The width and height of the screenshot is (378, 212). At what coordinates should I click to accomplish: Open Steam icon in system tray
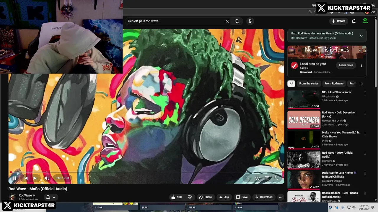pos(330,207)
